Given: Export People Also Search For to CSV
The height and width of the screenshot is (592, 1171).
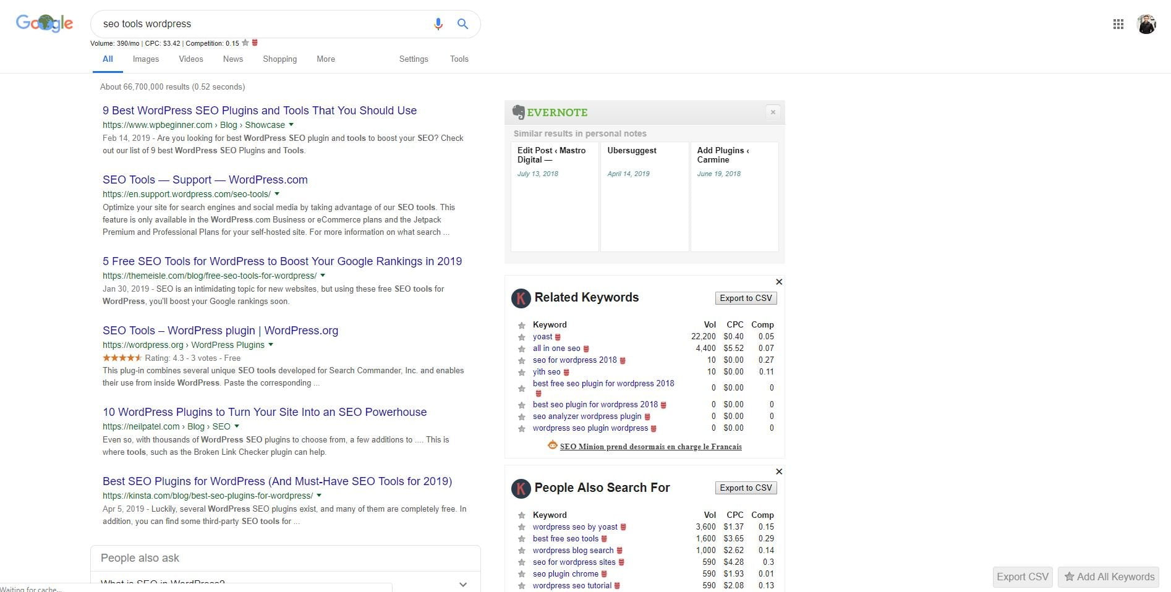Looking at the screenshot, I should pyautogui.click(x=746, y=488).
